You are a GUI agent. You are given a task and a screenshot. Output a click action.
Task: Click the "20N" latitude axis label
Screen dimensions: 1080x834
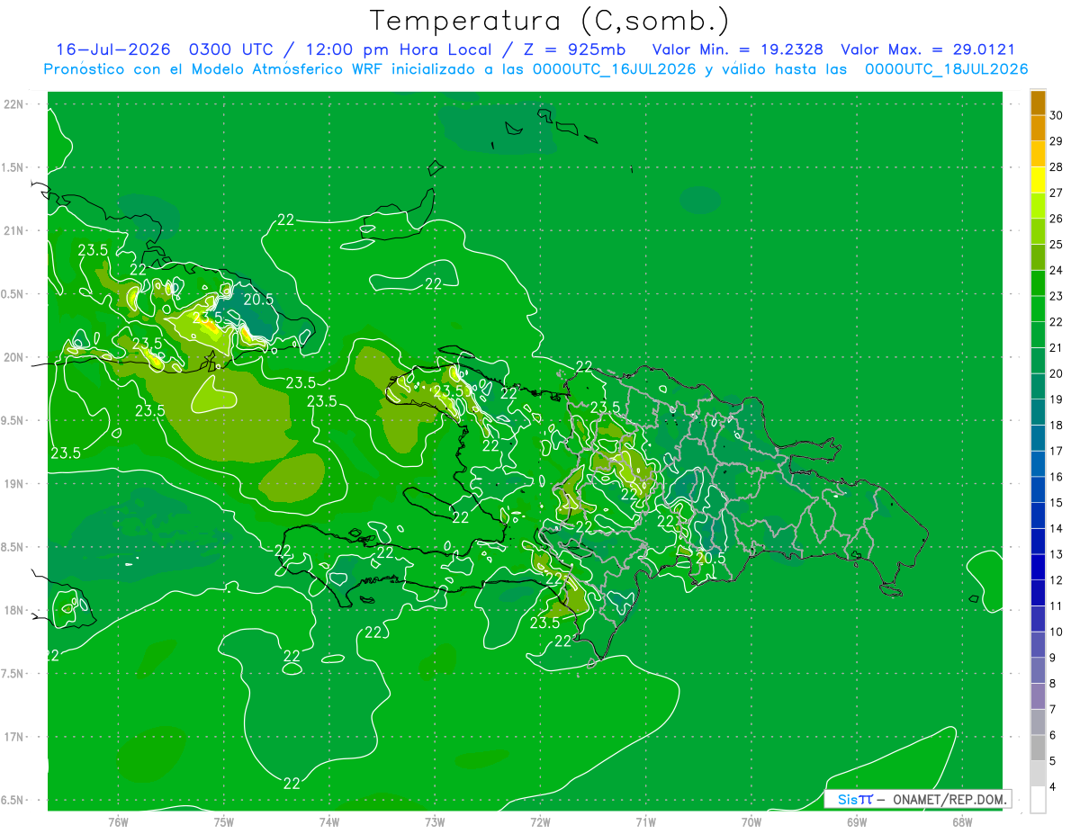pos(14,357)
